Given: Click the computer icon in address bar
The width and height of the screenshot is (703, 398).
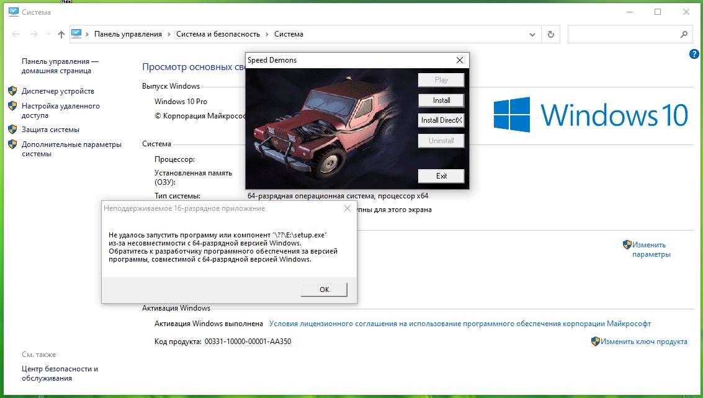Looking at the screenshot, I should [77, 34].
